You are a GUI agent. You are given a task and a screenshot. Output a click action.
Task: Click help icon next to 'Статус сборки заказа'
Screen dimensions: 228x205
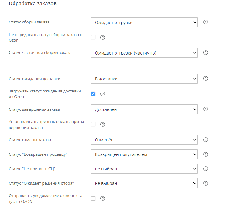point(206,22)
